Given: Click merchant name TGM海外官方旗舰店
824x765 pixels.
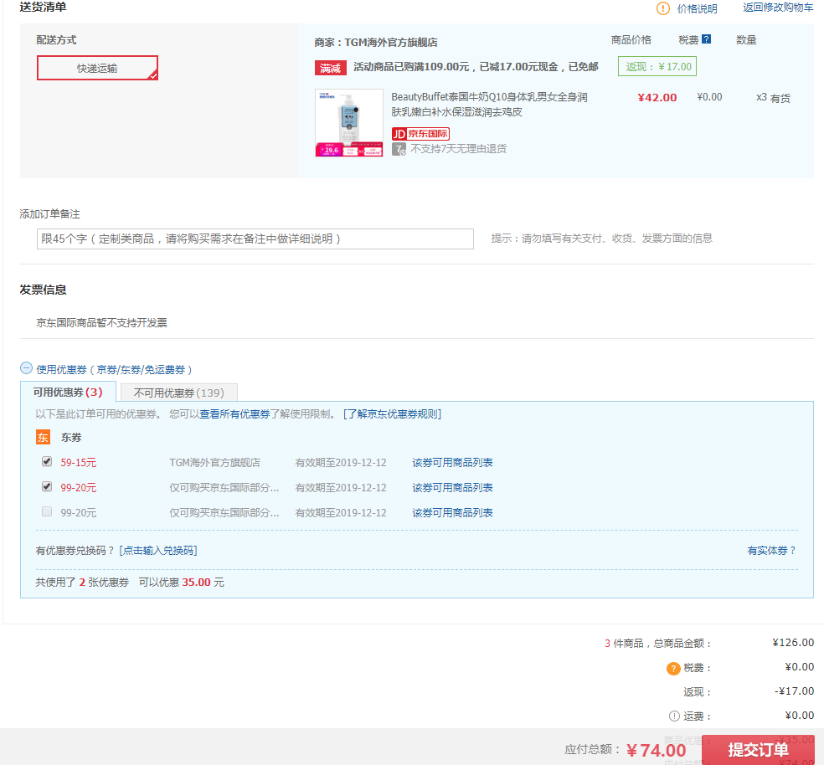Looking at the screenshot, I should (390, 43).
